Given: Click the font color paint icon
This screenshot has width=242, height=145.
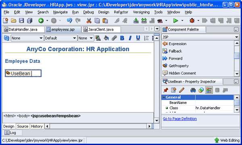Looking at the screenshot, I should [x=106, y=38].
